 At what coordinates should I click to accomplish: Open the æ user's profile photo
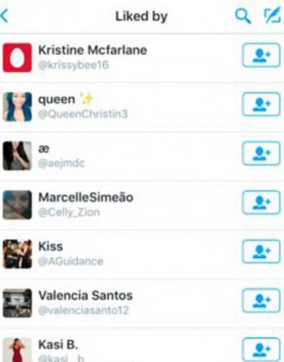pos(18,156)
